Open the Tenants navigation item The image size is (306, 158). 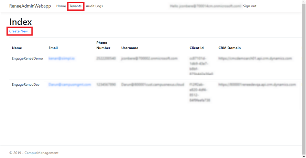(x=76, y=6)
